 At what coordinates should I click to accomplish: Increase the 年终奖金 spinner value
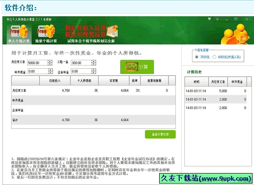click(51, 70)
